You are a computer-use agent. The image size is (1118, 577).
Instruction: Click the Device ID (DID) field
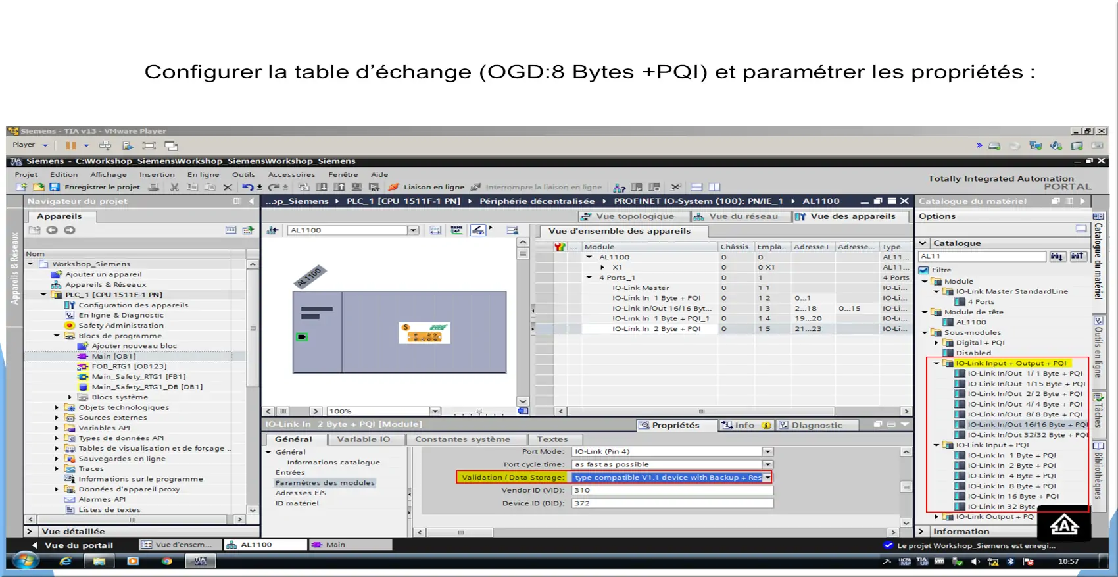point(671,503)
